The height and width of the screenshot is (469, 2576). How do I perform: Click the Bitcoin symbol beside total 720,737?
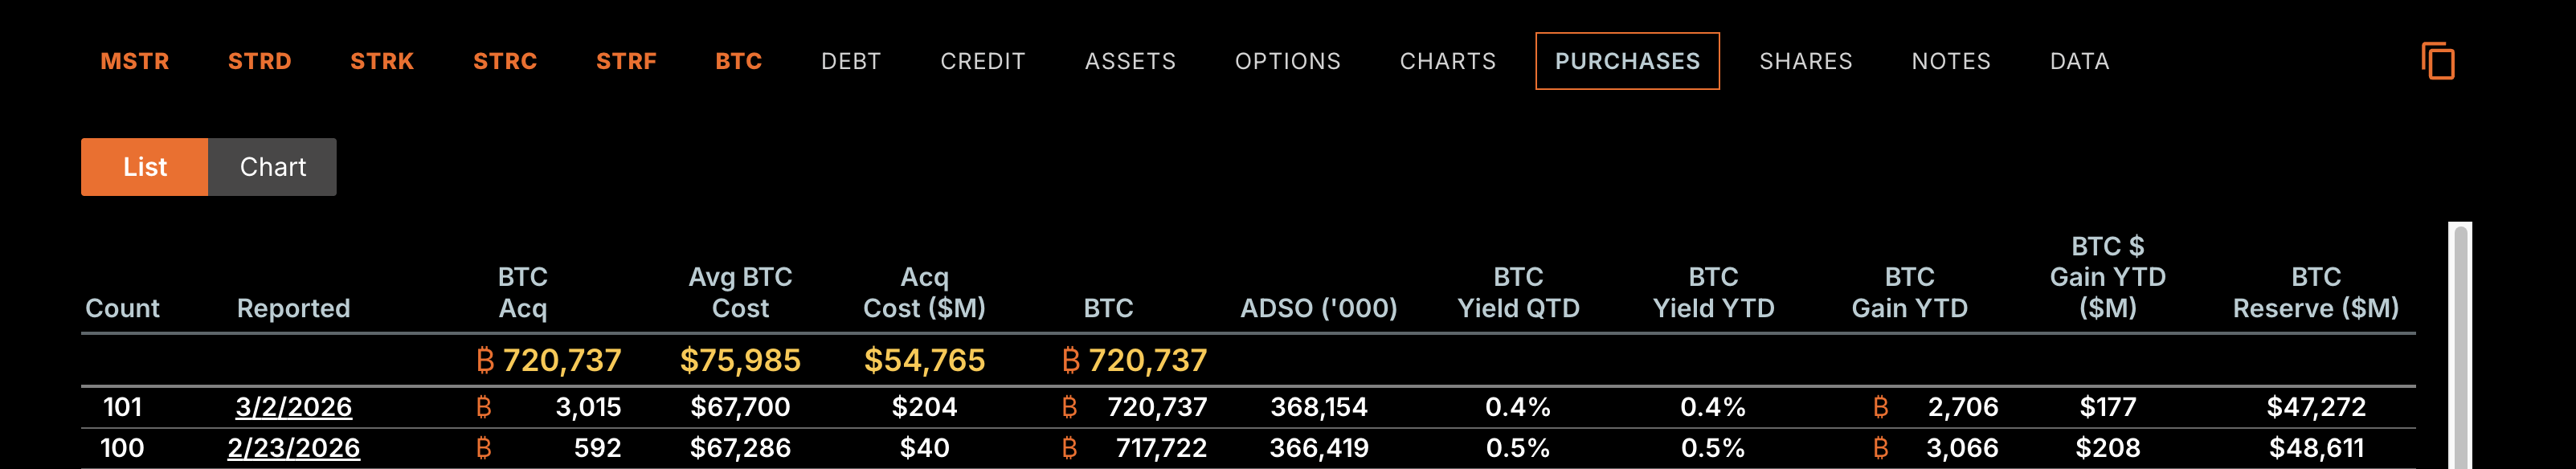tap(487, 360)
